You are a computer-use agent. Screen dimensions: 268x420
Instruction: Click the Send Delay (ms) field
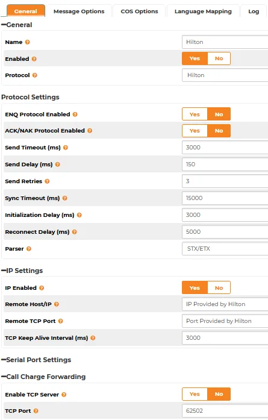coord(225,164)
